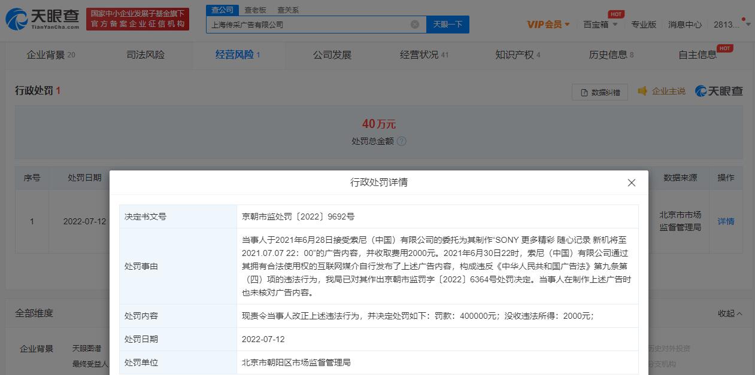The image size is (755, 375).
Task: Switch to 经营状况 tab
Action: tap(425, 55)
